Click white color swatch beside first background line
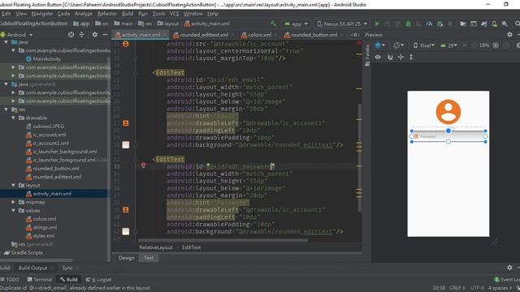The image size is (520, 292). click(126, 144)
